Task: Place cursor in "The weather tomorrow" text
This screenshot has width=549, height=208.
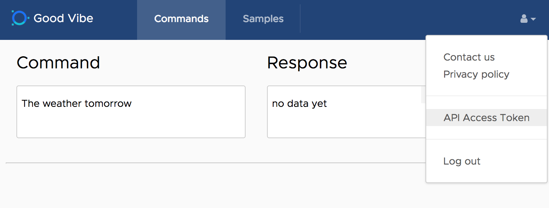Action: coord(76,104)
